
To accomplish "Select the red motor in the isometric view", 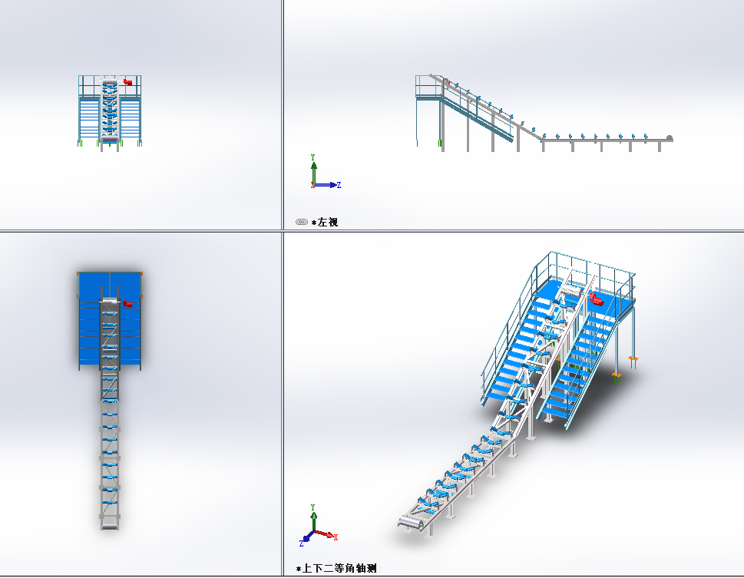I will [x=596, y=299].
